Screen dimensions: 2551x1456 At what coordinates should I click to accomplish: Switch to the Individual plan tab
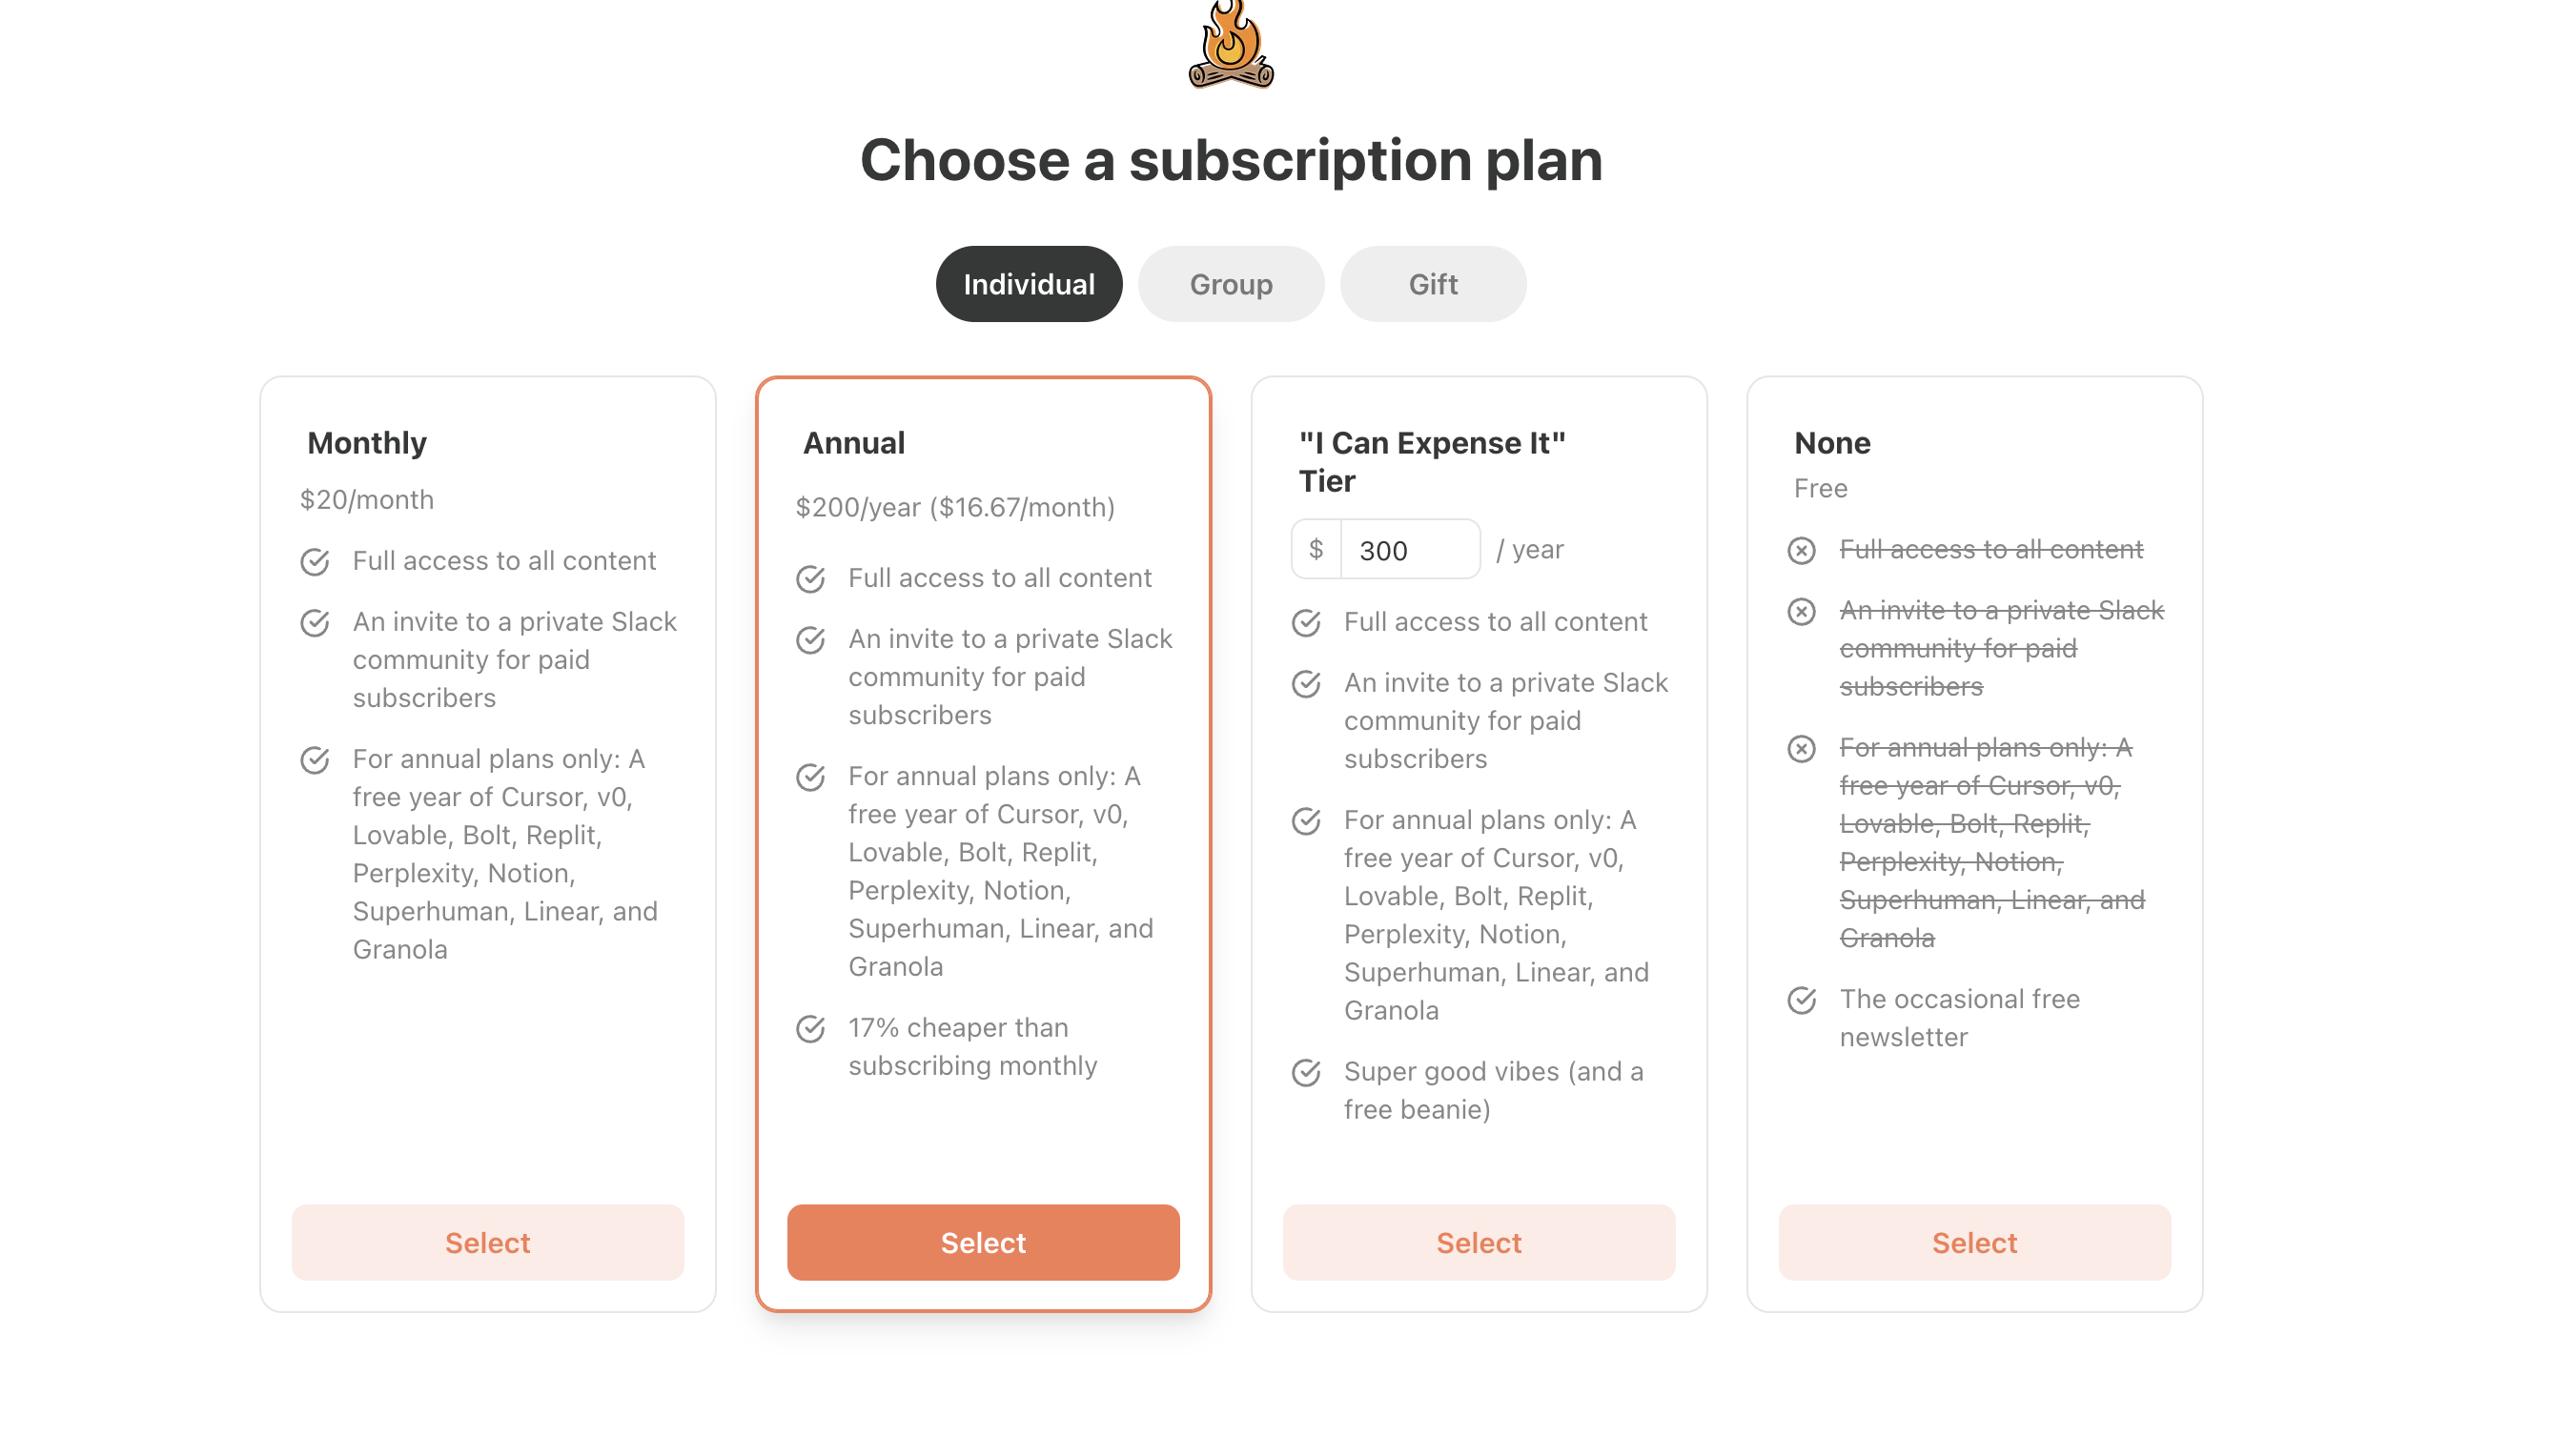1029,284
